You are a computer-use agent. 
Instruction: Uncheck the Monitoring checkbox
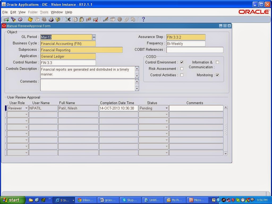point(217,75)
